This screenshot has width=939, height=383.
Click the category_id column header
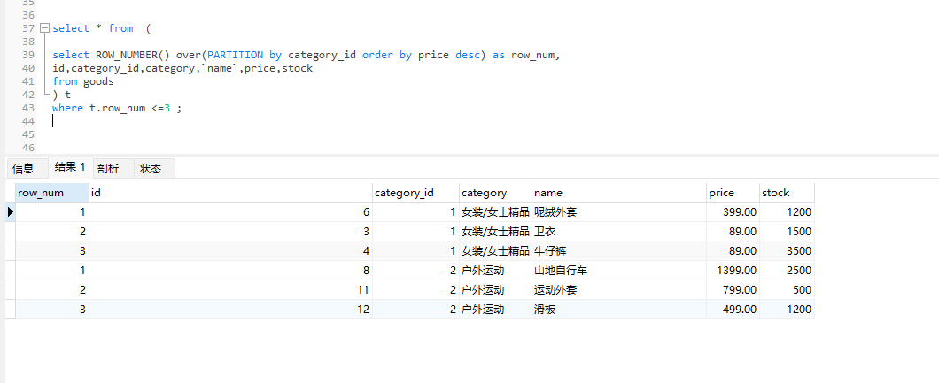coord(415,193)
